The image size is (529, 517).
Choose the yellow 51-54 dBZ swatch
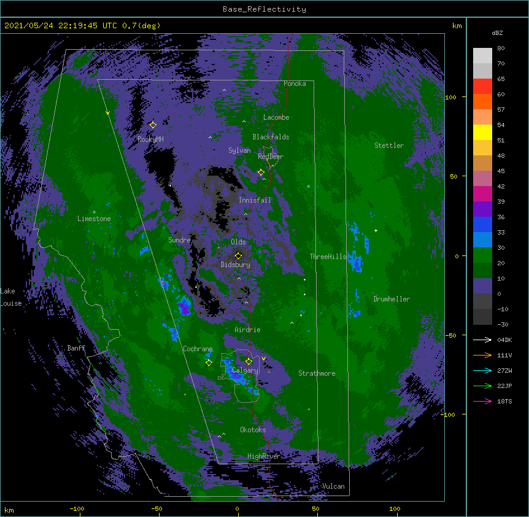tap(482, 132)
